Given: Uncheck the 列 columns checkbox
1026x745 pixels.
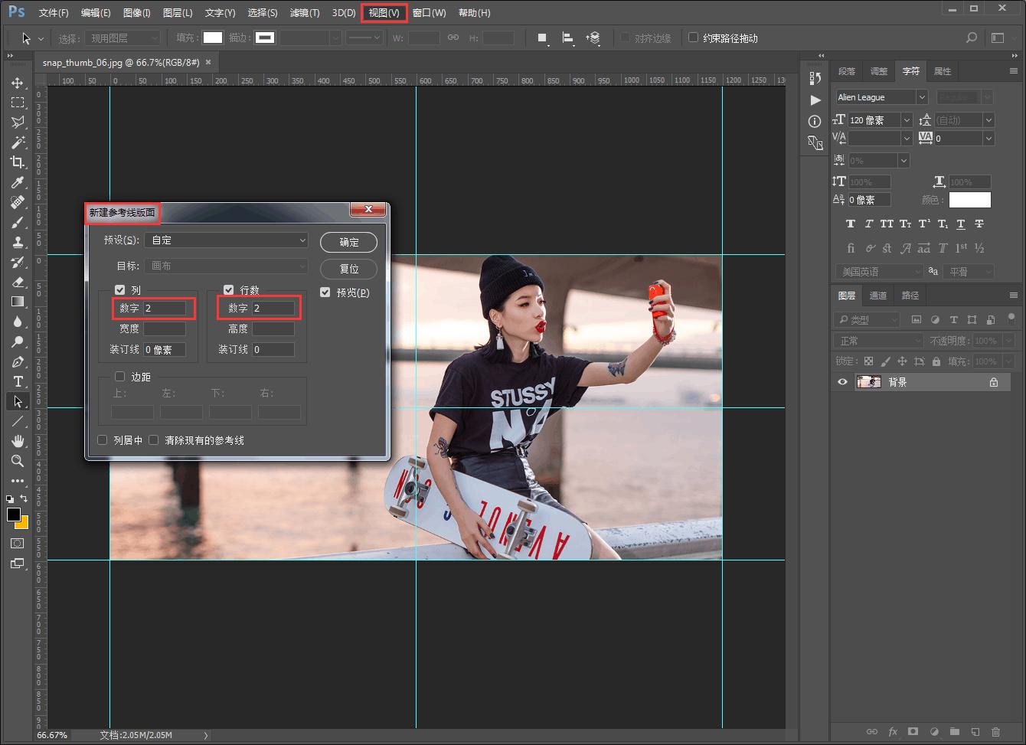Looking at the screenshot, I should 119,289.
